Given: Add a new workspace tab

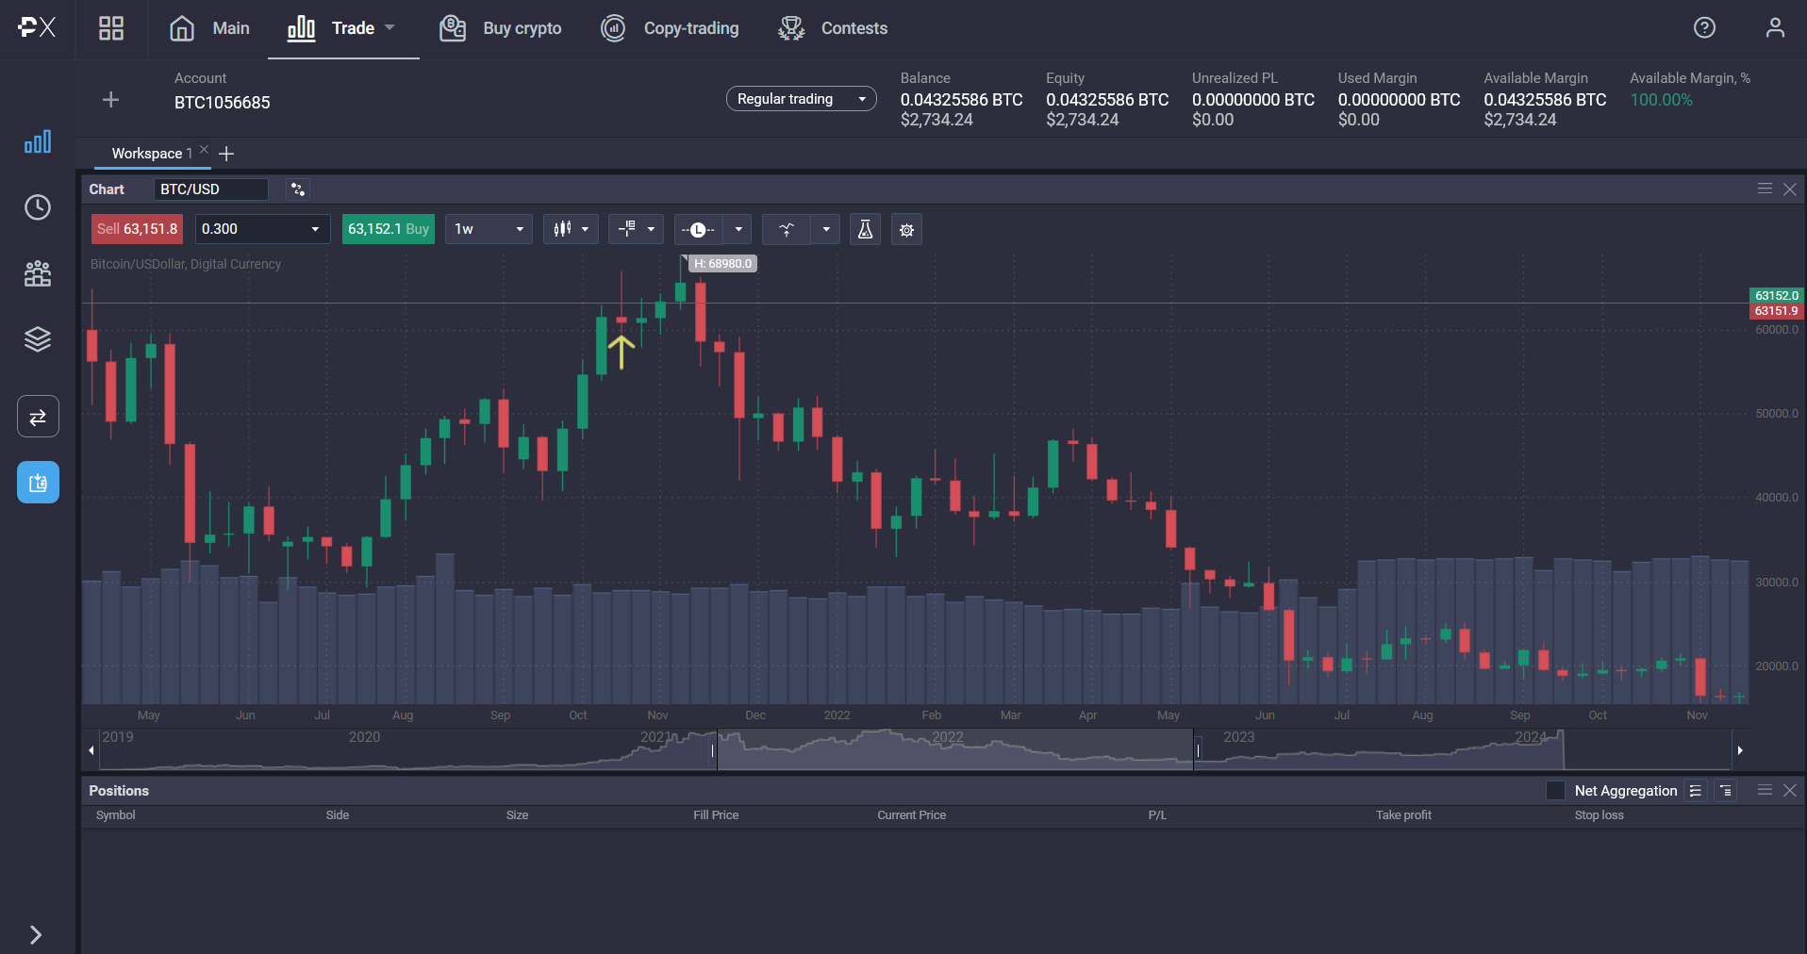Looking at the screenshot, I should (226, 154).
